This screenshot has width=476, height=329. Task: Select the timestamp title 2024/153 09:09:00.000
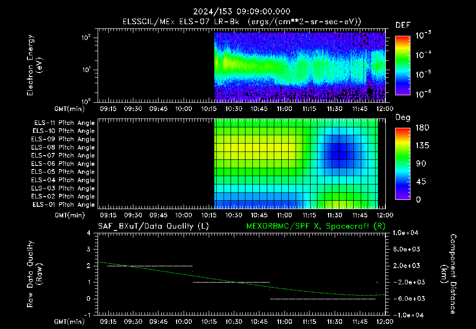tap(242, 12)
